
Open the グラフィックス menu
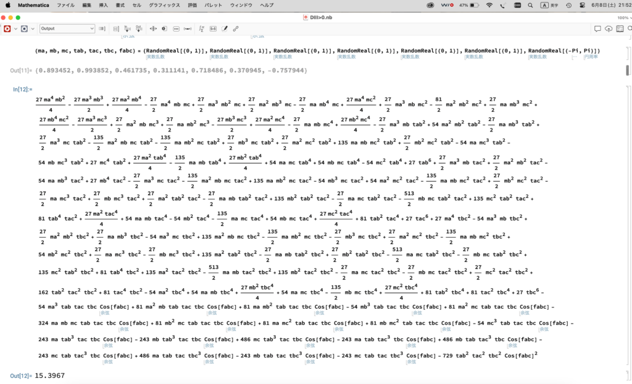[165, 5]
